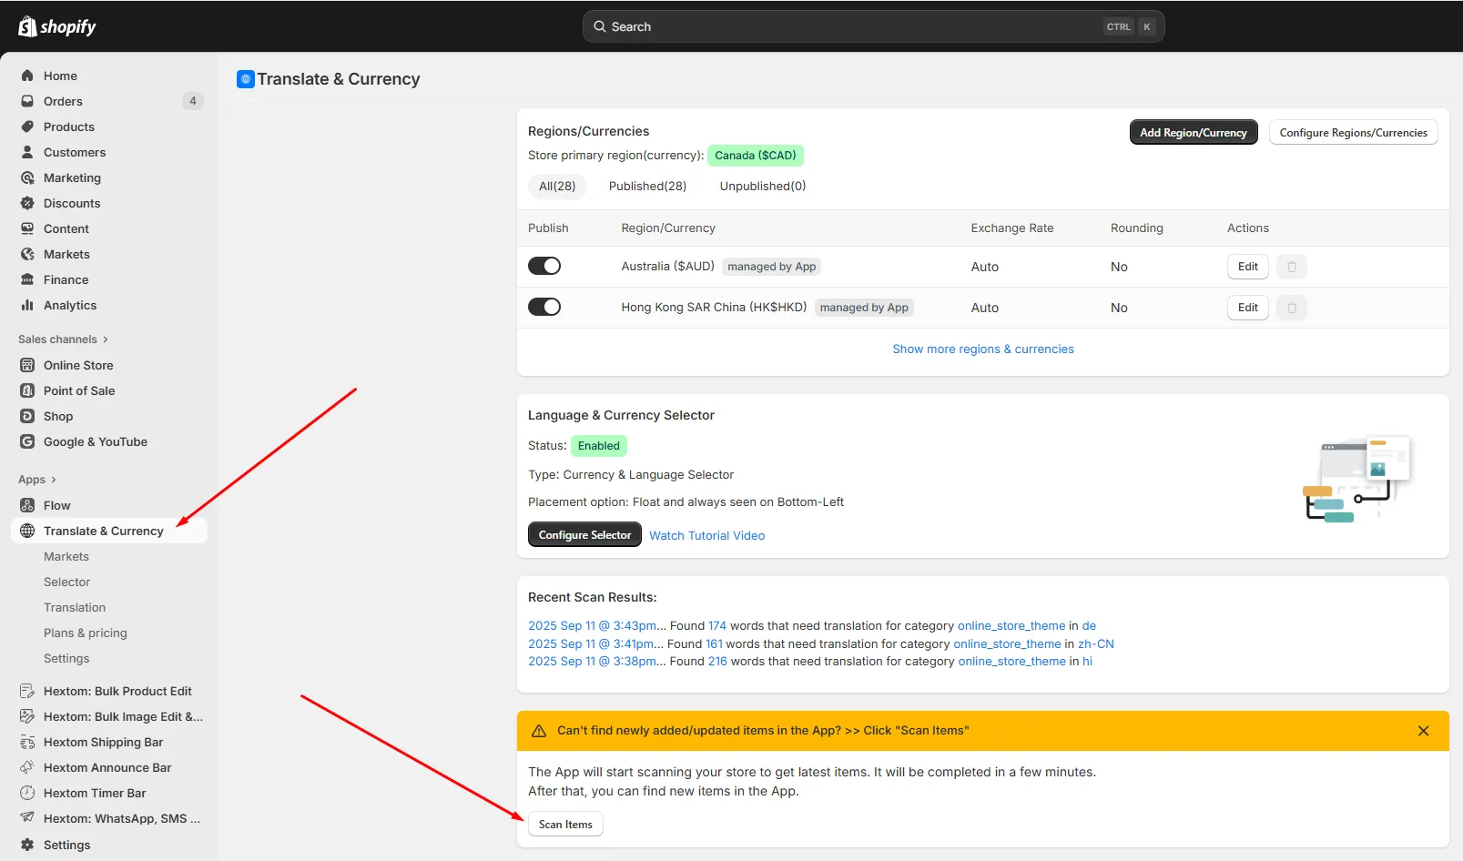This screenshot has width=1463, height=861.
Task: Switch to the Published(28) tab
Action: 647,186
